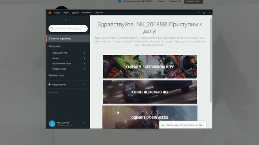Open the Купите несколько игр banner
The height and width of the screenshot is (145, 259).
[150, 92]
